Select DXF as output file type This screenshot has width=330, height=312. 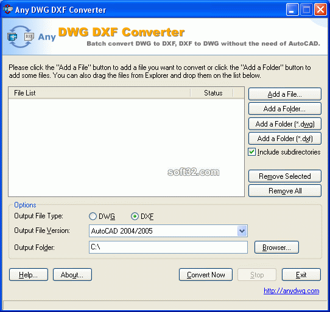[x=135, y=216]
